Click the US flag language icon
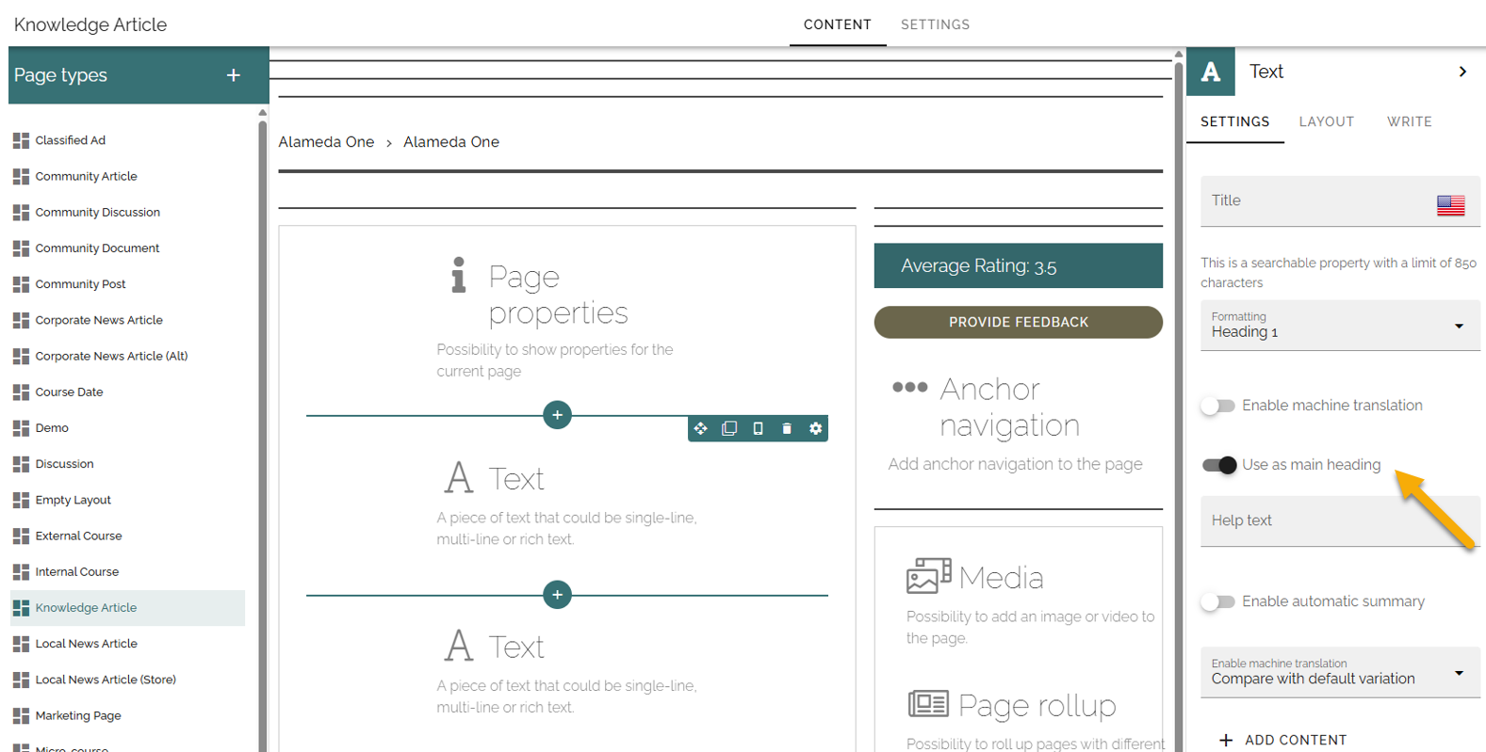Screen dimensions: 1486x752 click(x=1450, y=205)
